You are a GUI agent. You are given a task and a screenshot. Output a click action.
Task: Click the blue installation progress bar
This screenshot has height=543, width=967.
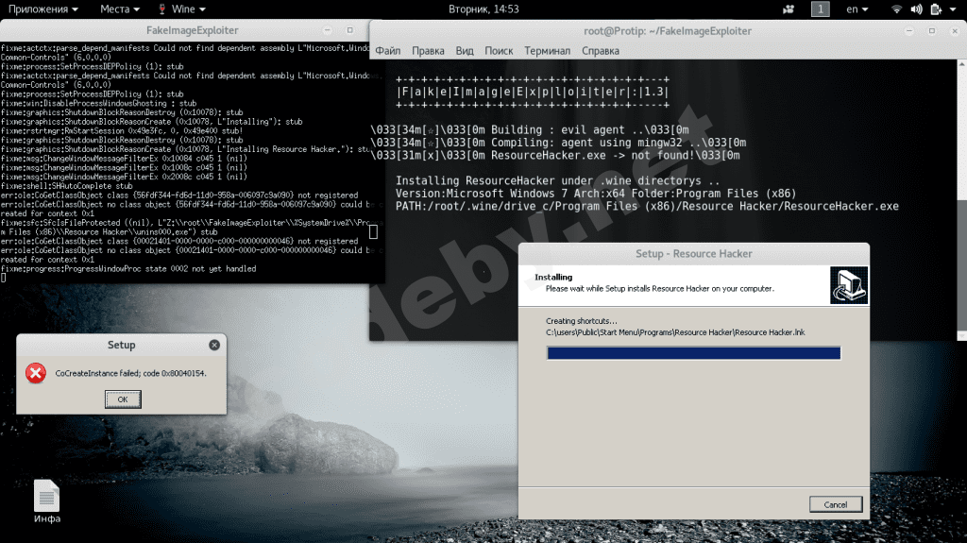click(x=693, y=353)
